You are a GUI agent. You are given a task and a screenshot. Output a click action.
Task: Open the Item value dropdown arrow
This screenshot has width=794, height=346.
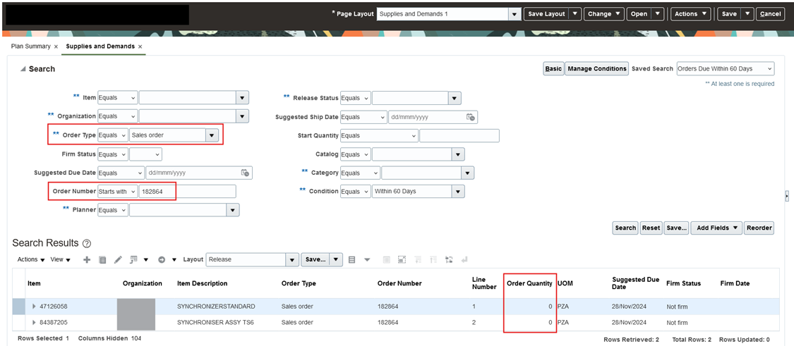[242, 98]
